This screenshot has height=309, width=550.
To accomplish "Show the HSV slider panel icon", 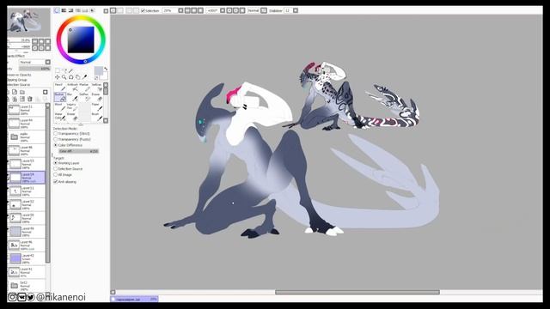I will coord(70,10).
